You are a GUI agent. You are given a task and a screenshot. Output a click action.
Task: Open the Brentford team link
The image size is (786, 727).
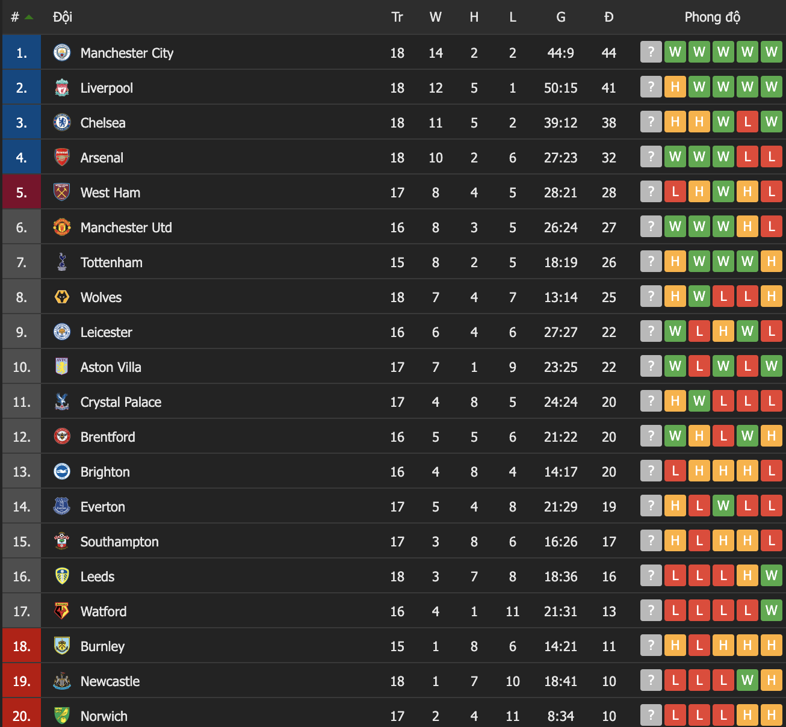[x=108, y=437]
